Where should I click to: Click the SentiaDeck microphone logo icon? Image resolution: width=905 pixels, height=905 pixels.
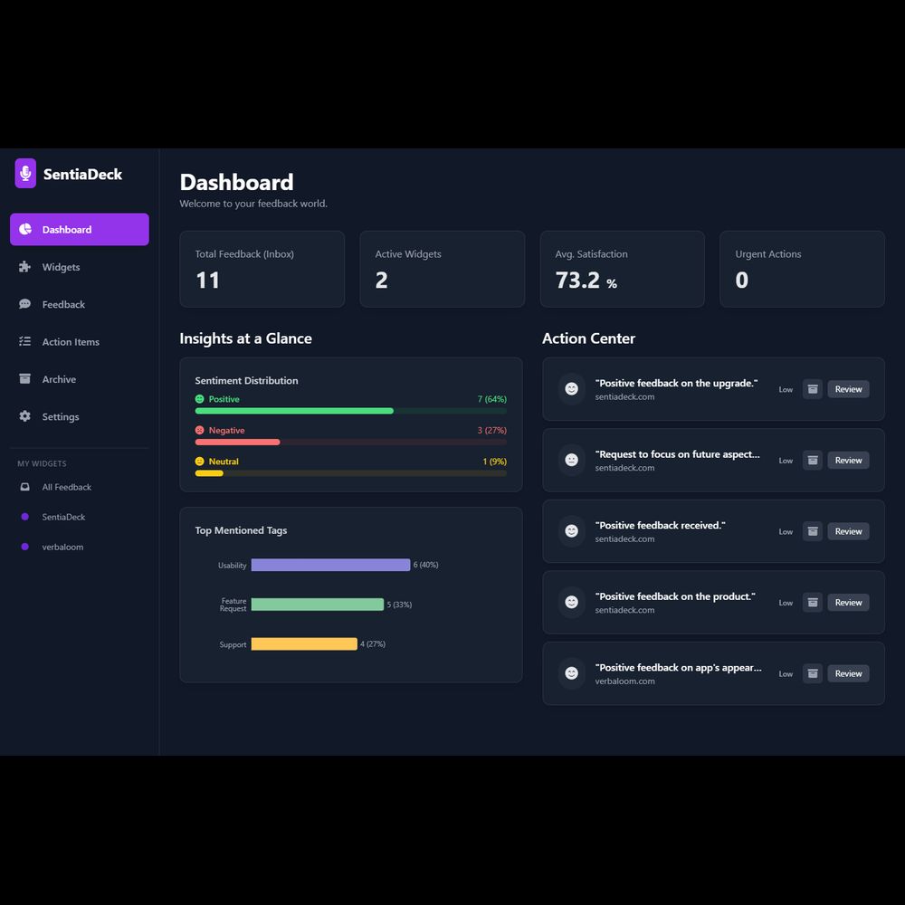coord(25,174)
